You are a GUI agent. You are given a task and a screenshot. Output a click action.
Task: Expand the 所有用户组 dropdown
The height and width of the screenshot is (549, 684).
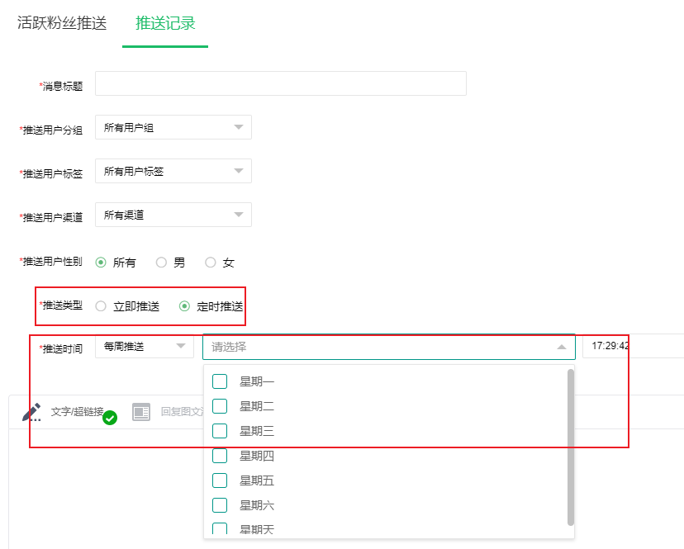click(x=173, y=127)
